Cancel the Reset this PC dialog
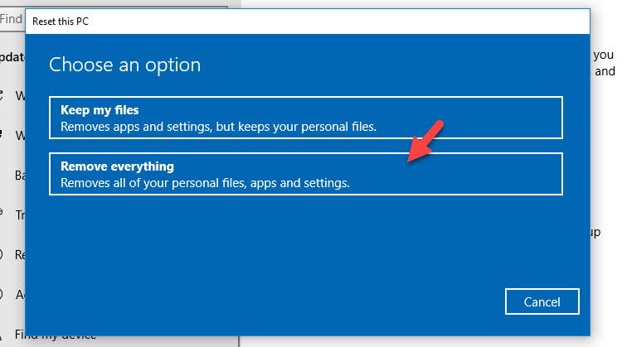The image size is (622, 347). [542, 301]
